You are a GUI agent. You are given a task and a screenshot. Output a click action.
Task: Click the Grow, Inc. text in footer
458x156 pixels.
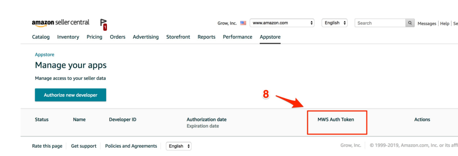tap(351, 145)
